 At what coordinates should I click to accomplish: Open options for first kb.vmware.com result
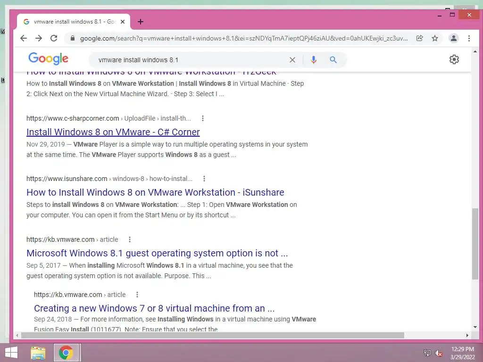130,239
